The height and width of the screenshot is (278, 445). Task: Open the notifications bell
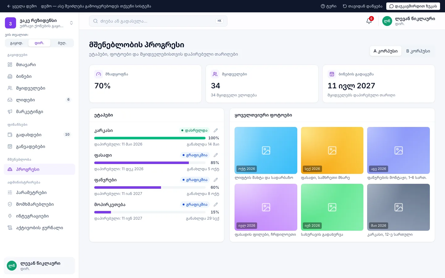pos(369,21)
